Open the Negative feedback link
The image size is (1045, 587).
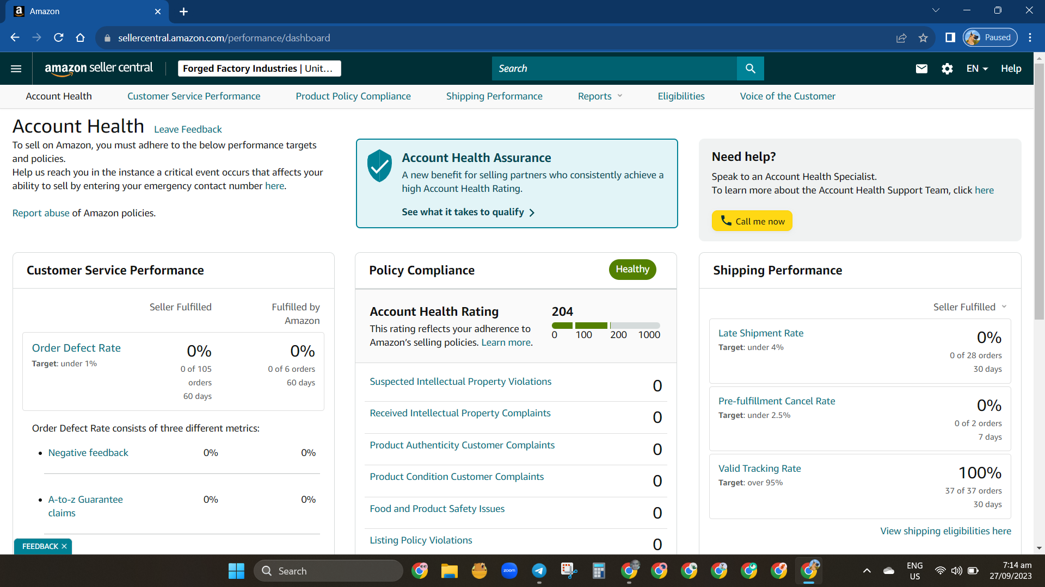click(88, 453)
